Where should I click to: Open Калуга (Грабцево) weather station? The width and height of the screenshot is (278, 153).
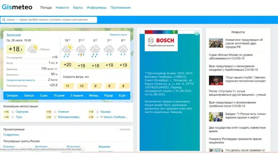(x=116, y=117)
